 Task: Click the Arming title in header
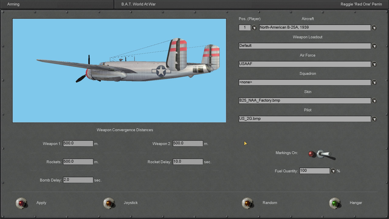(x=13, y=4)
